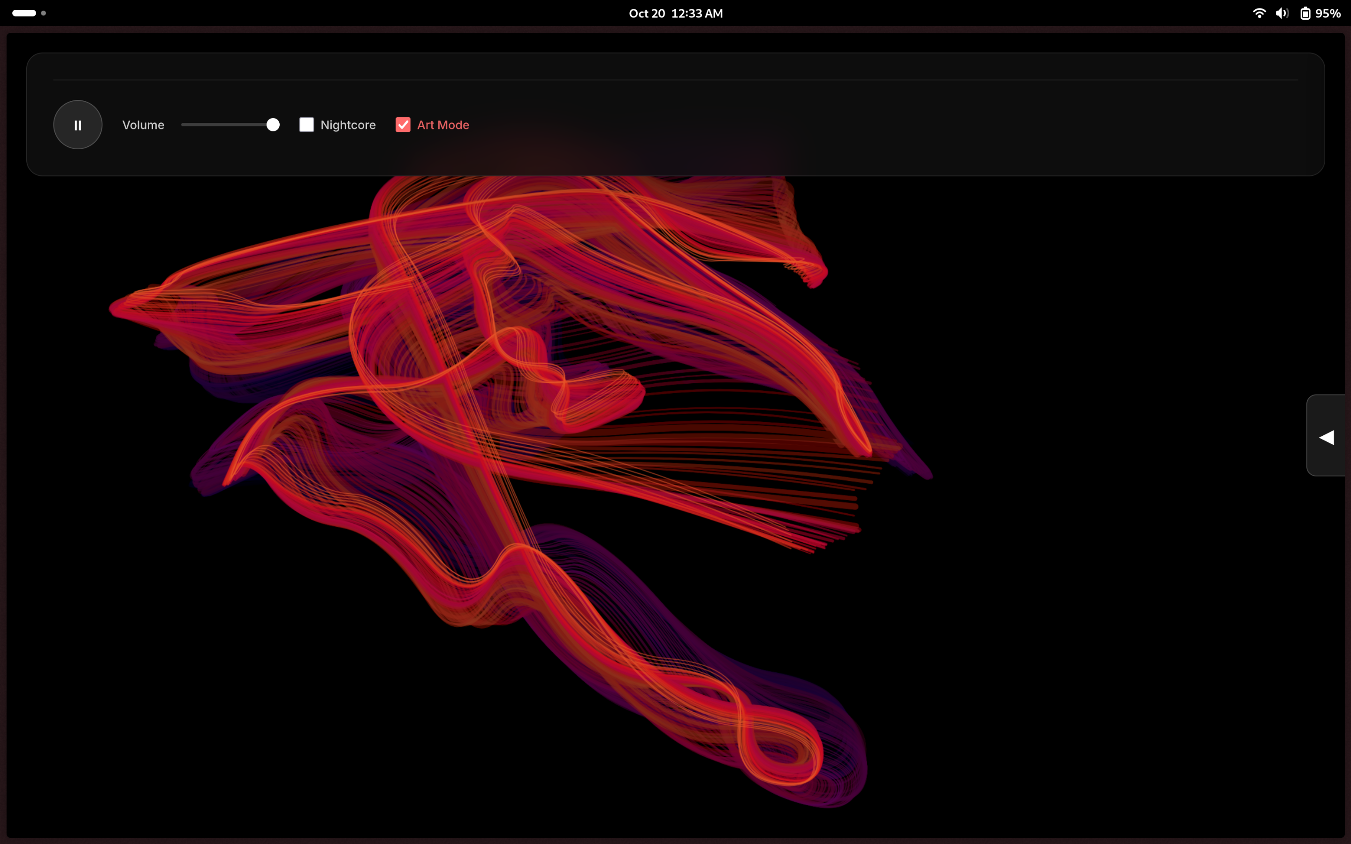Open the system volume speaker icon
Image resolution: width=1351 pixels, height=844 pixels.
point(1282,14)
